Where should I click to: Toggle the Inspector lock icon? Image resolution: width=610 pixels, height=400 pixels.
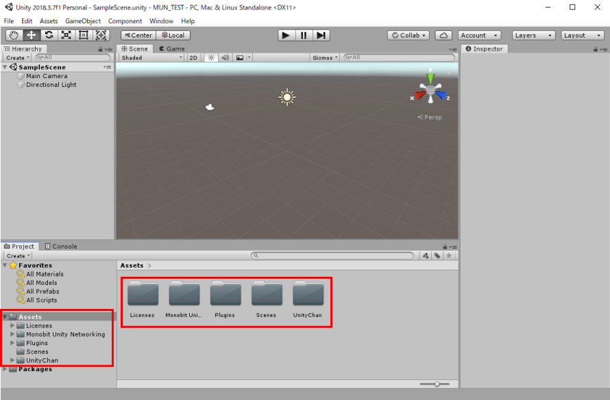(595, 49)
